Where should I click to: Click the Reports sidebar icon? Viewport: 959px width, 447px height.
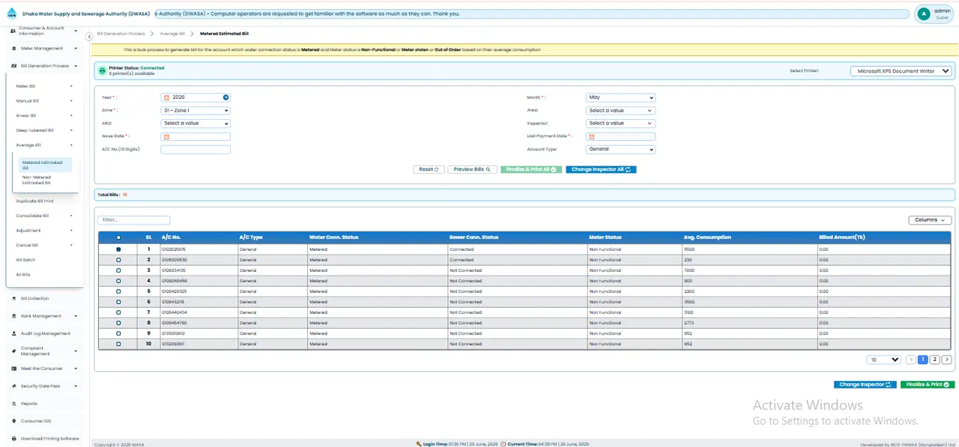click(x=13, y=404)
